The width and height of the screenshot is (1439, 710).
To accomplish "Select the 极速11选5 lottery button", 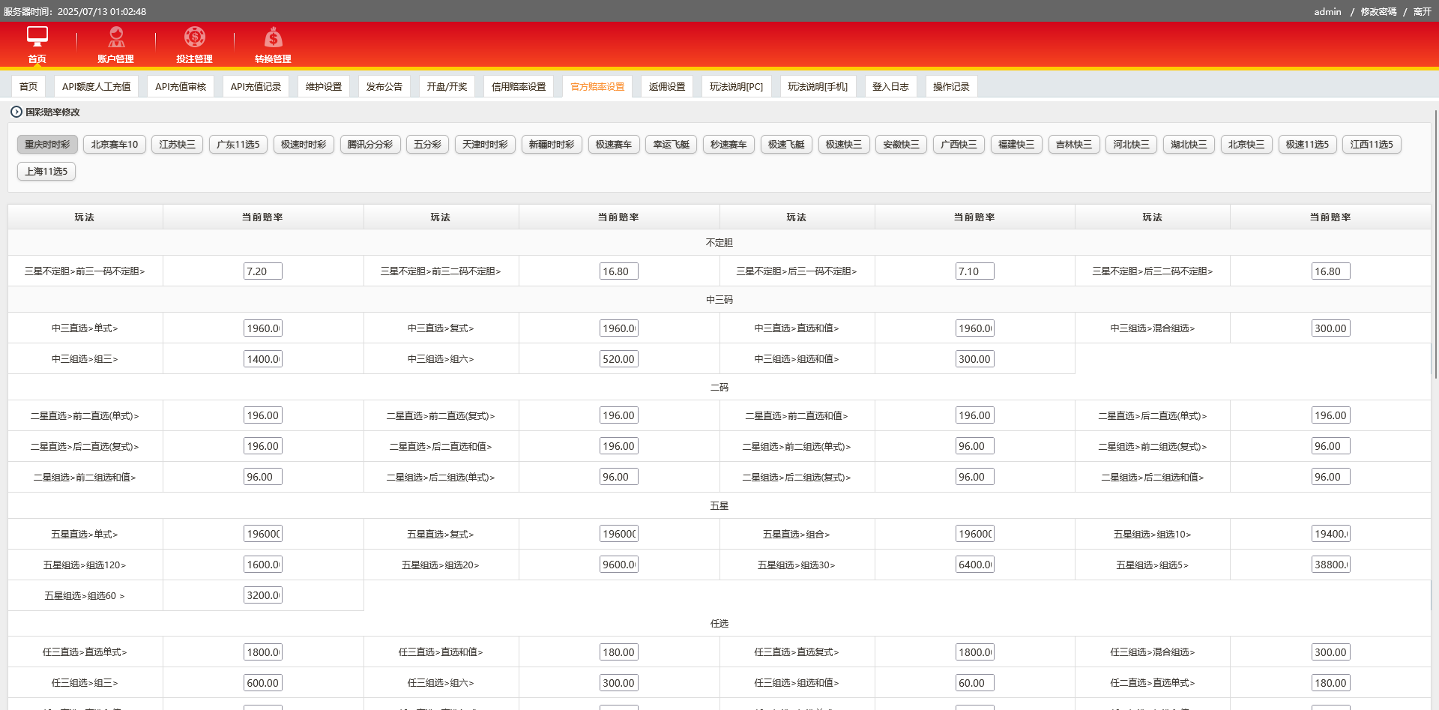I will click(1307, 144).
